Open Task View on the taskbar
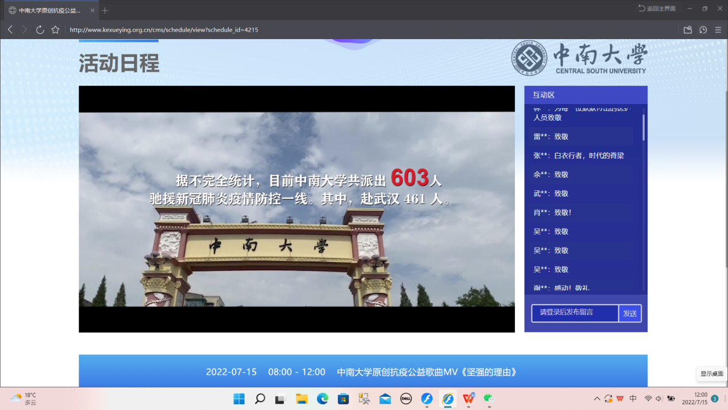Image resolution: width=728 pixels, height=410 pixels. point(280,398)
